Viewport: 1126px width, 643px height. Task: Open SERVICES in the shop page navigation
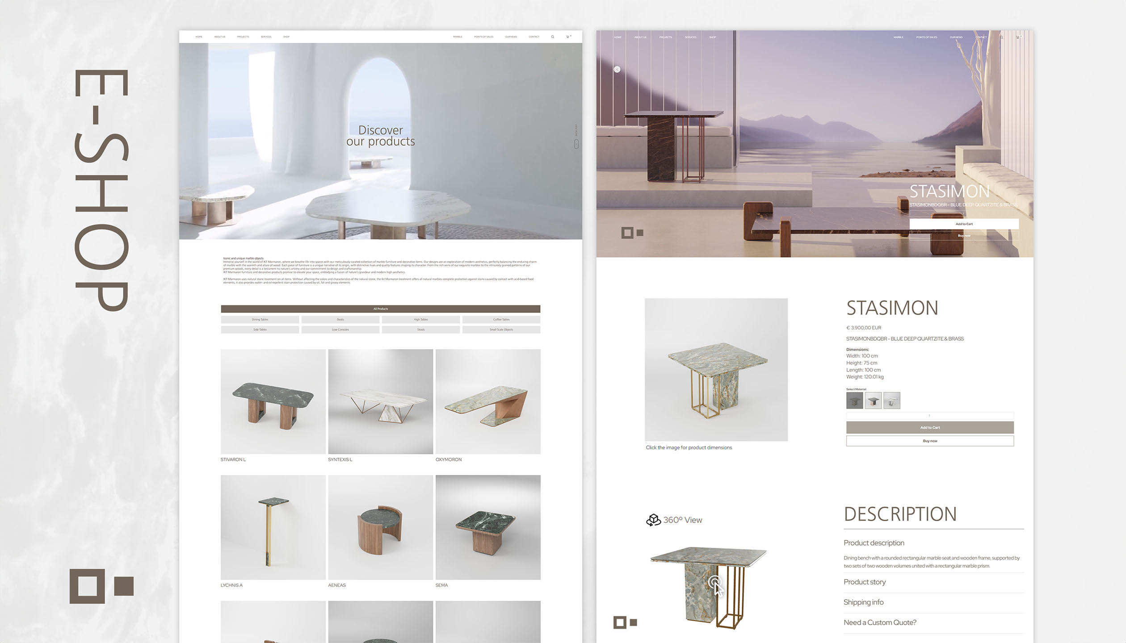[266, 37]
